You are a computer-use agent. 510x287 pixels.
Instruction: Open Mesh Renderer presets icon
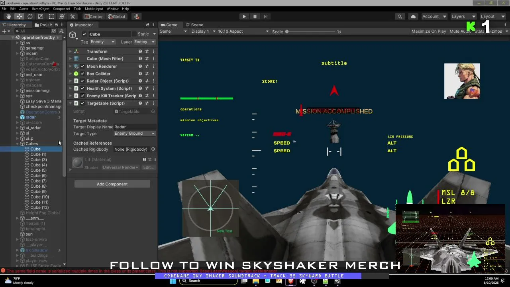[x=147, y=66]
